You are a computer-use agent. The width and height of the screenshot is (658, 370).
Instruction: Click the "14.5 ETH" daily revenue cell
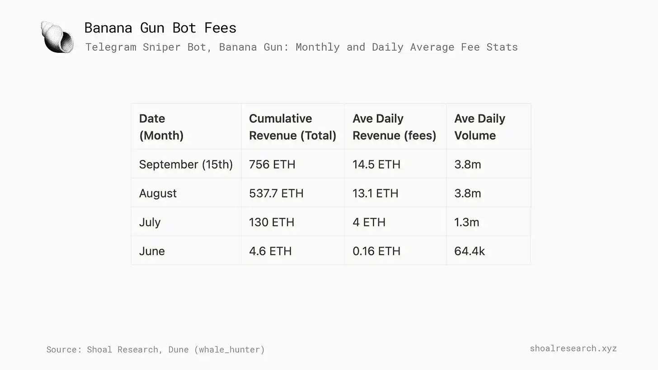click(376, 164)
